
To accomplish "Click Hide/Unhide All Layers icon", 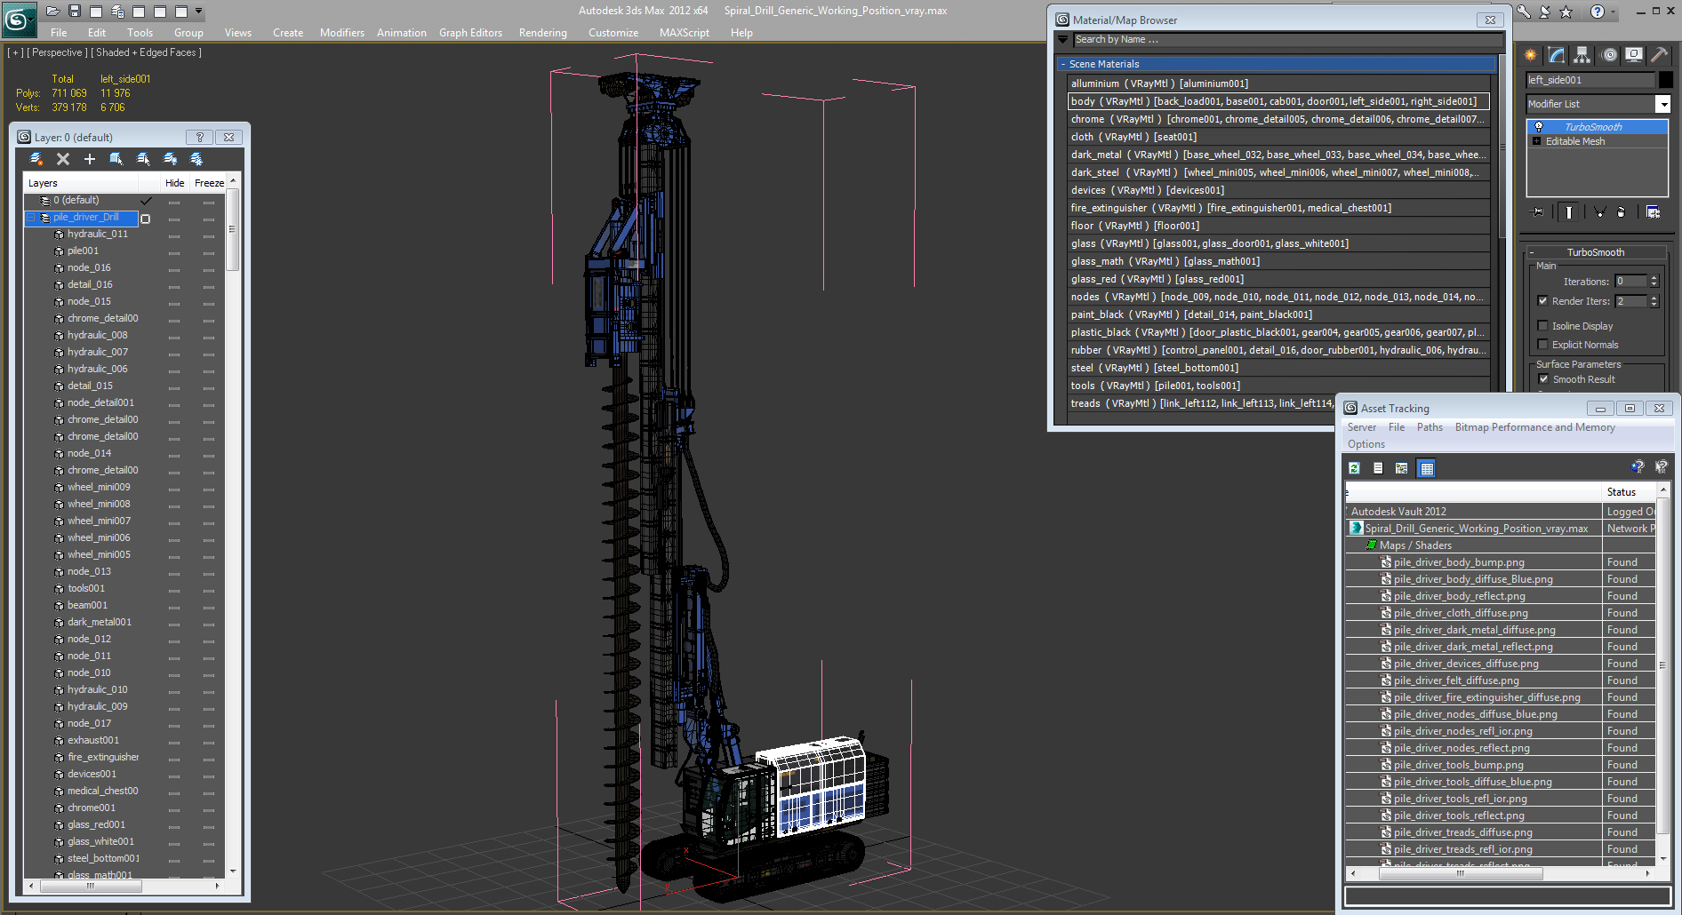I will [170, 159].
